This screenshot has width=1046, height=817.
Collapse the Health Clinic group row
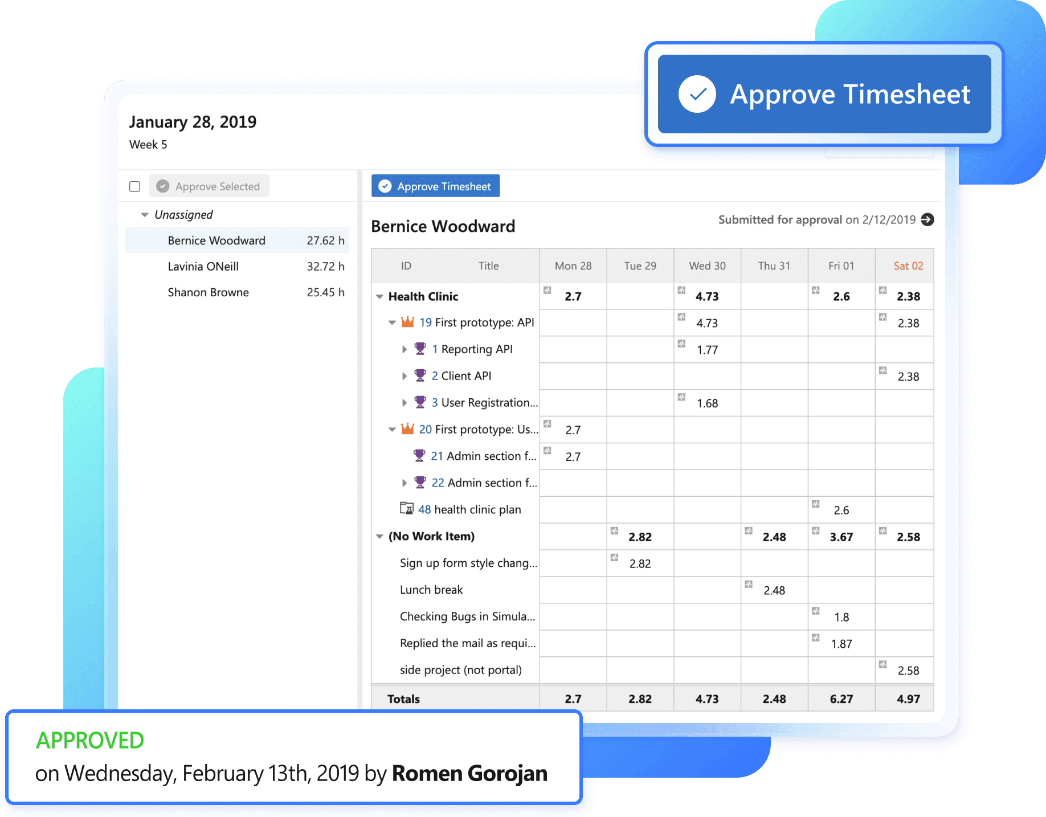click(x=379, y=296)
